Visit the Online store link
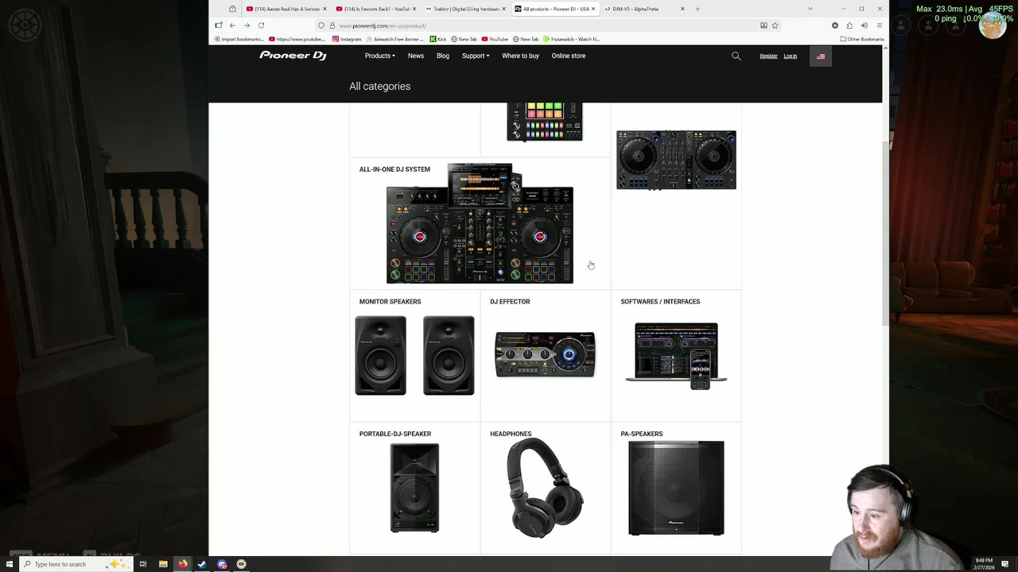Screen dimensions: 1018x572 (x=569, y=56)
